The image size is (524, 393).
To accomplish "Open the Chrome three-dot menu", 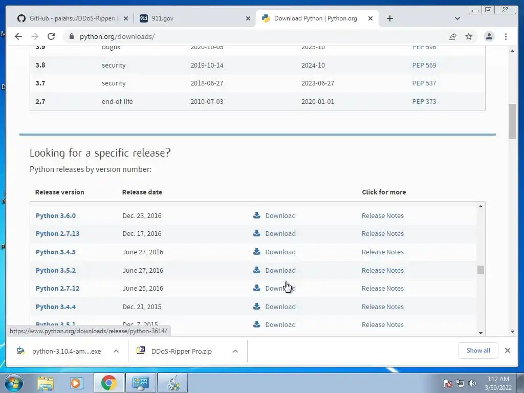I will 506,36.
